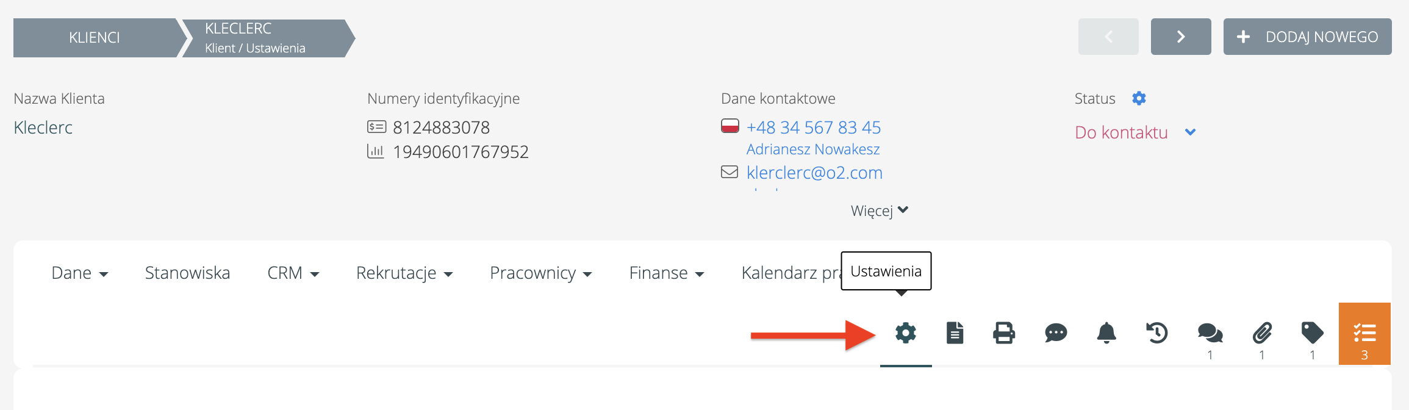
Task: Open the history clock icon
Action: (1157, 333)
